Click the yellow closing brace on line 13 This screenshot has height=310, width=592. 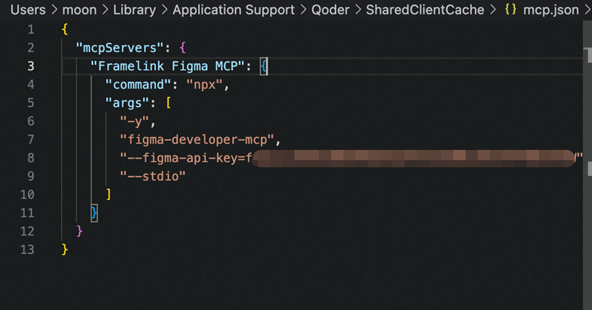tap(64, 250)
